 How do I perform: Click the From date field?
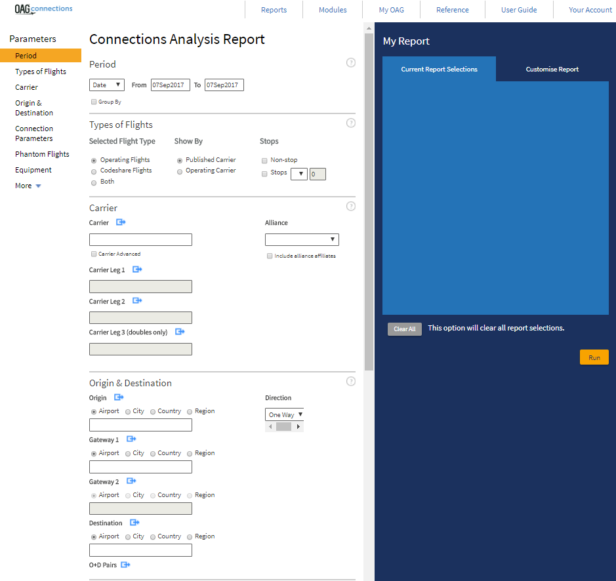pyautogui.click(x=171, y=85)
